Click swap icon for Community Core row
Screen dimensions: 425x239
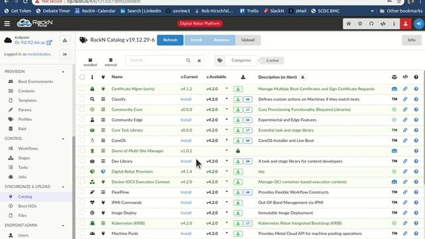coord(248,110)
